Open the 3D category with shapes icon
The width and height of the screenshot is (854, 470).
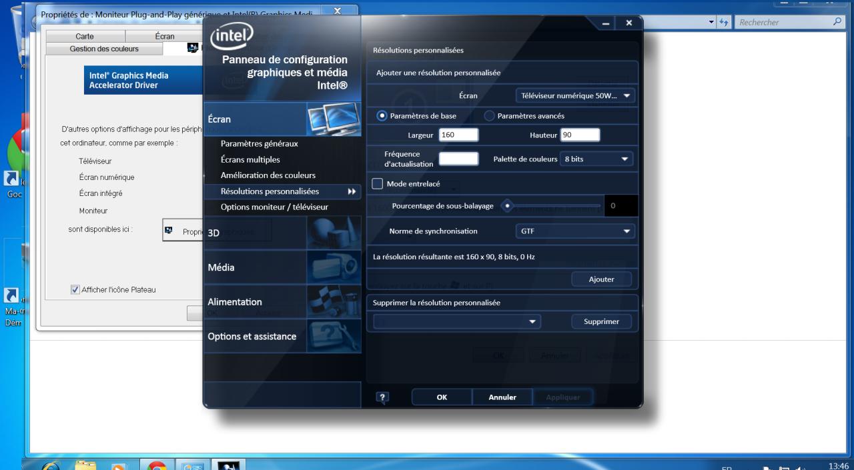pos(282,233)
